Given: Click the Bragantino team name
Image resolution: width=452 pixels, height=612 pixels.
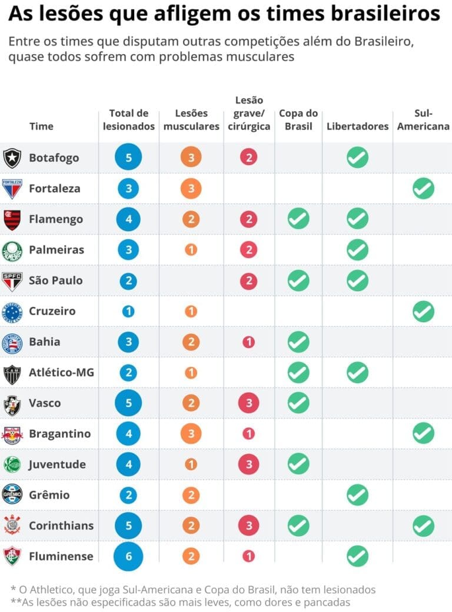Looking at the screenshot, I should (x=60, y=434).
